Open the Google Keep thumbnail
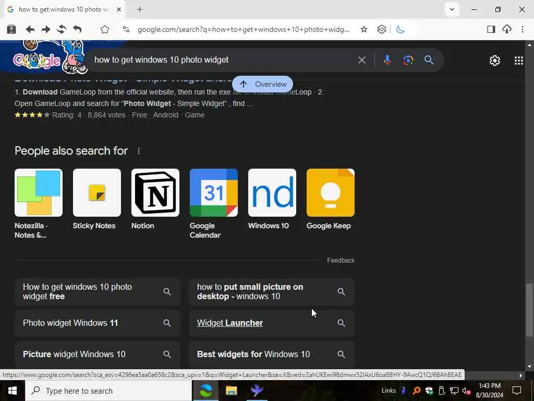The height and width of the screenshot is (401, 534). pyautogui.click(x=330, y=193)
